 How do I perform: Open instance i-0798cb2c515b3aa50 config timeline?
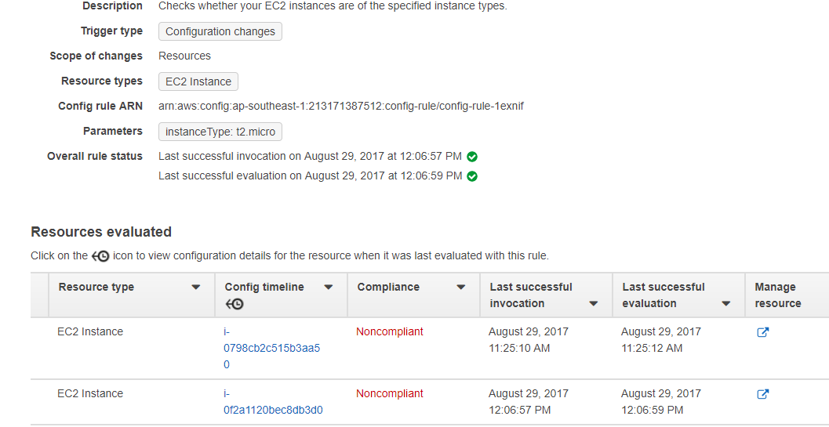271,348
